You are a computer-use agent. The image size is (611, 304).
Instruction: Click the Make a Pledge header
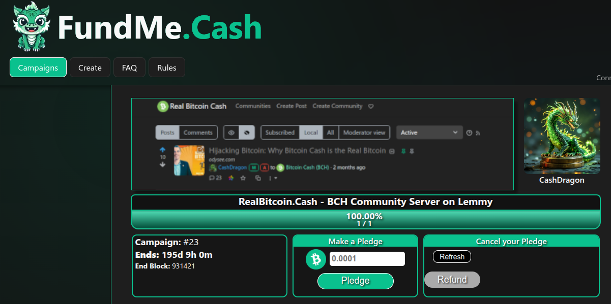pos(356,242)
